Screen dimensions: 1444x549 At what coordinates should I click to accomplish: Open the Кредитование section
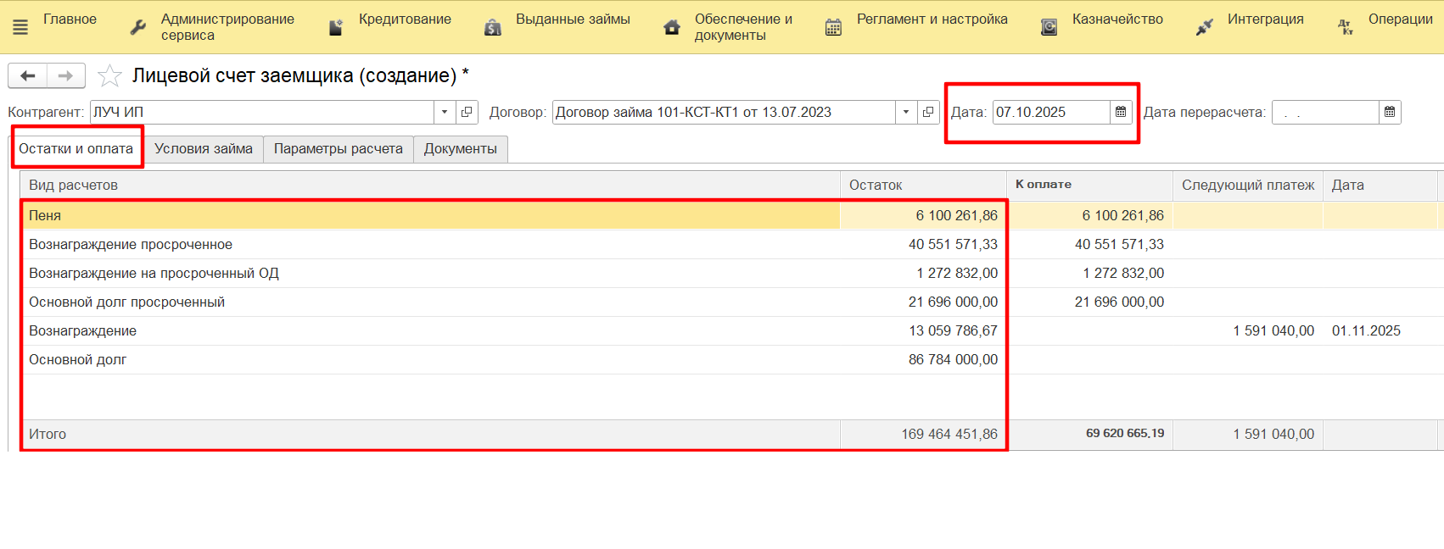(405, 19)
